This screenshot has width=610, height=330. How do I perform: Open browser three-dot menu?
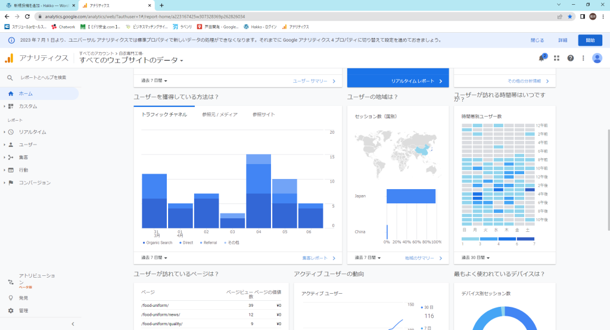point(603,17)
